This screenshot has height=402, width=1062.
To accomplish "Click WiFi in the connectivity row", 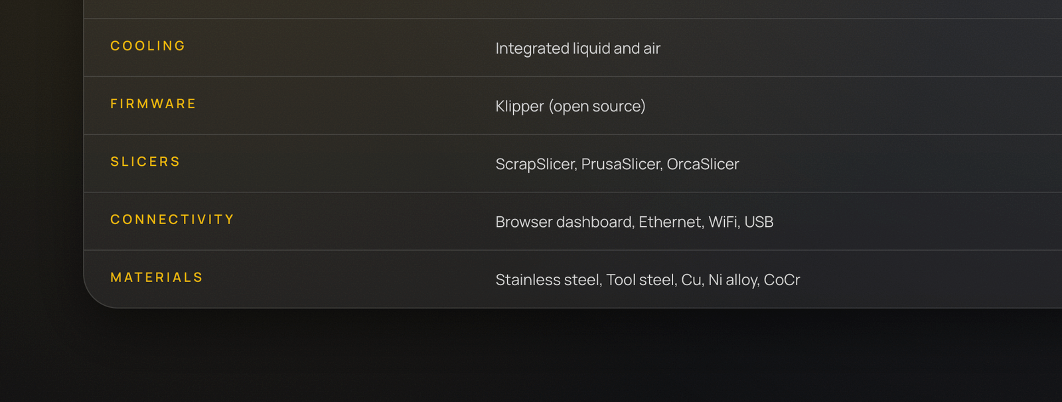I will 723,222.
